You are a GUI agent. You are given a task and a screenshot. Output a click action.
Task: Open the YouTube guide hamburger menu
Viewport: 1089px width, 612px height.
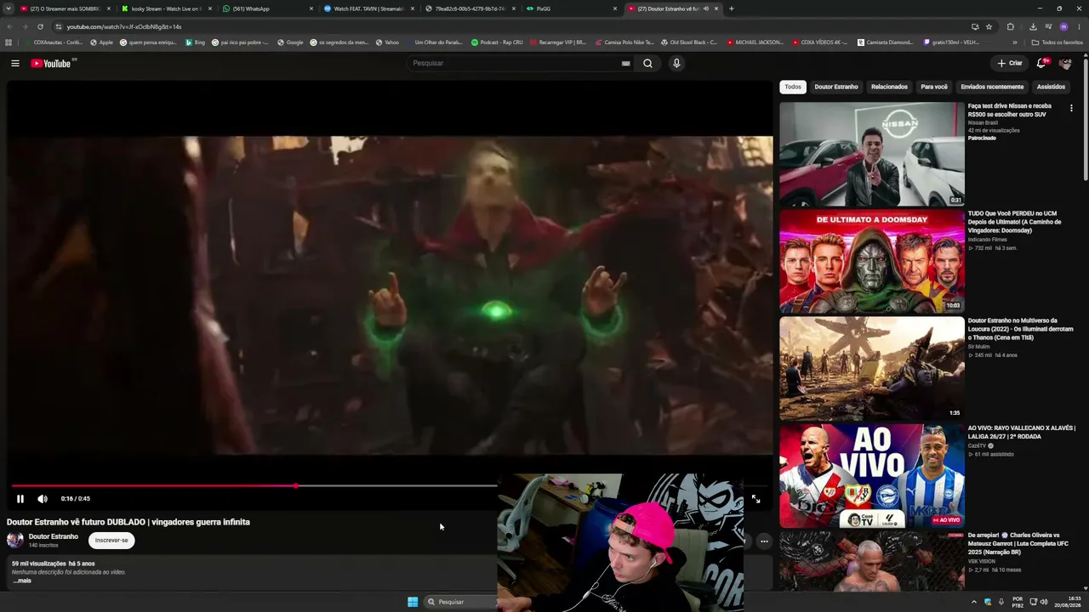tap(15, 63)
